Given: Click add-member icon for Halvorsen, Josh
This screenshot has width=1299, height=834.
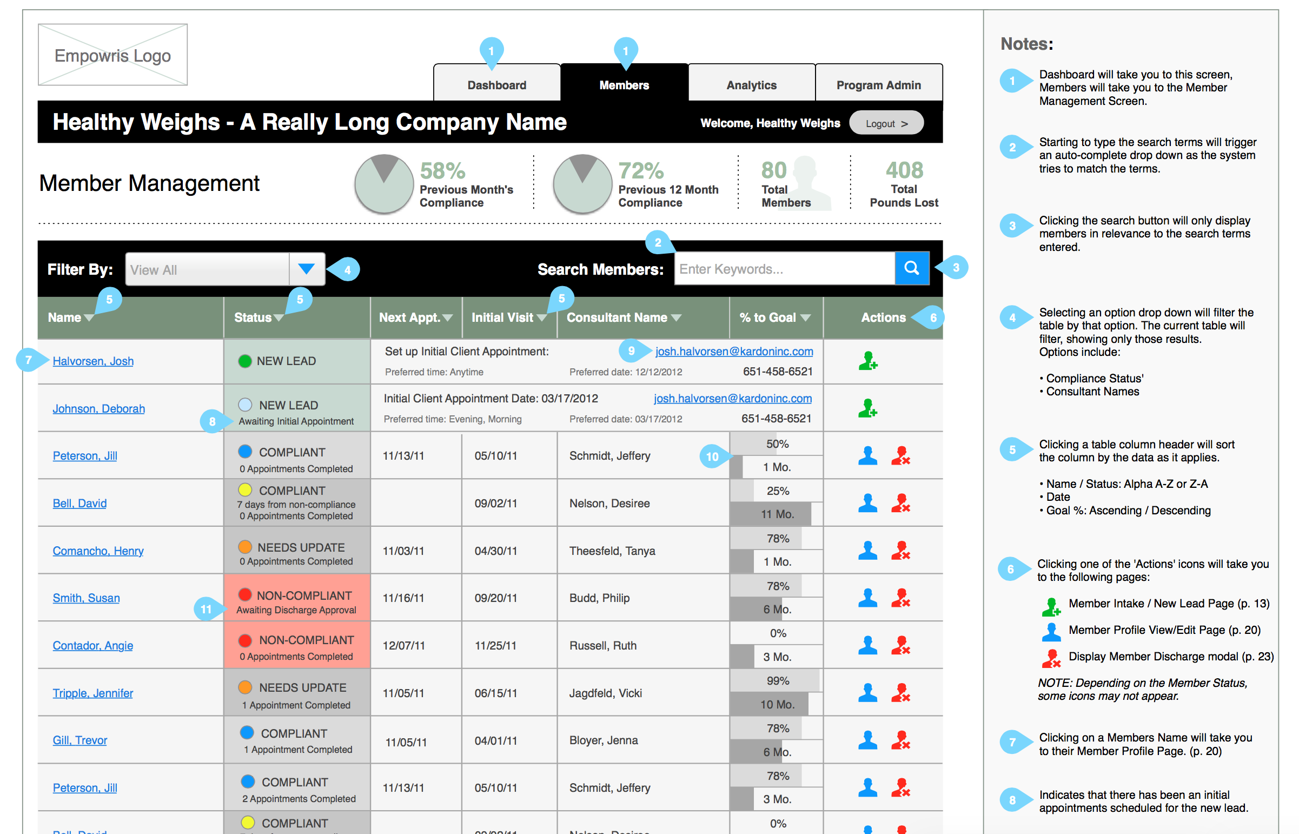Looking at the screenshot, I should [867, 361].
